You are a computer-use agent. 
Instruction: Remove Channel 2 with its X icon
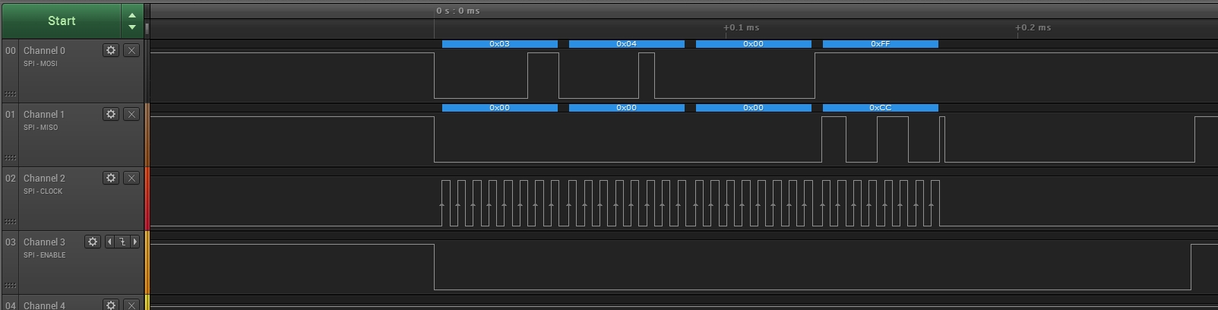131,178
